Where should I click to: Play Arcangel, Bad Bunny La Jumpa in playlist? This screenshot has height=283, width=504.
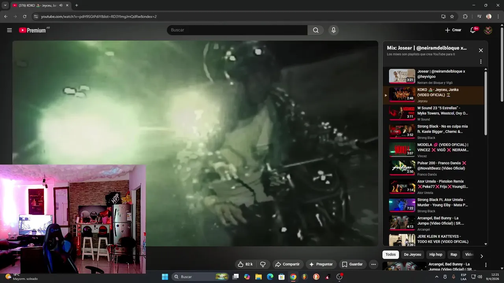coord(433,223)
